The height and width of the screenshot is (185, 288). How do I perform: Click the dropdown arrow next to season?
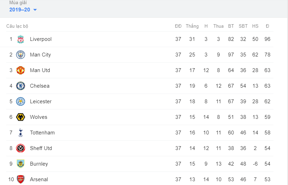click(35, 10)
